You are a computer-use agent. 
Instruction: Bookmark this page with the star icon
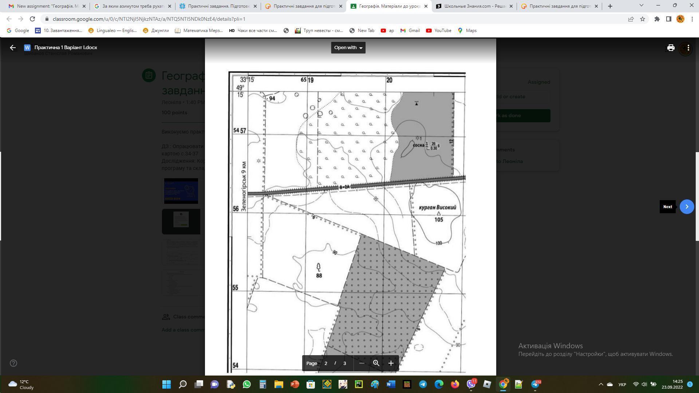[643, 19]
